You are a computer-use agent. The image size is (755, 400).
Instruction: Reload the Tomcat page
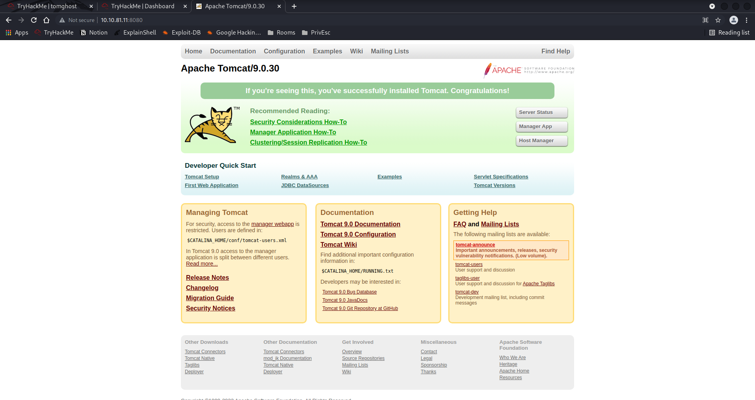pos(34,20)
